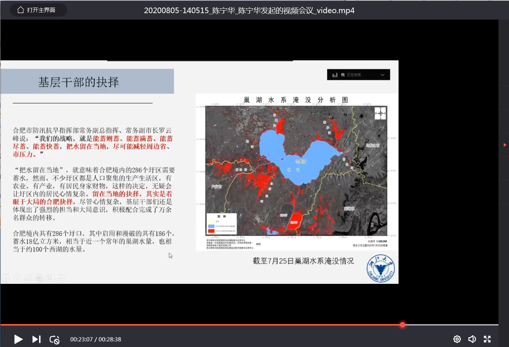Click the 00:23:07 / 00:28:38 time display

[95, 339]
